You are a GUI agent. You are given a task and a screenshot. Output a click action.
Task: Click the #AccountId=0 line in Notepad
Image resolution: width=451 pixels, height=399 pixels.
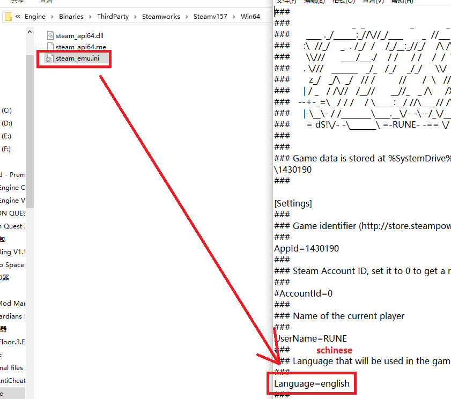[x=303, y=293]
